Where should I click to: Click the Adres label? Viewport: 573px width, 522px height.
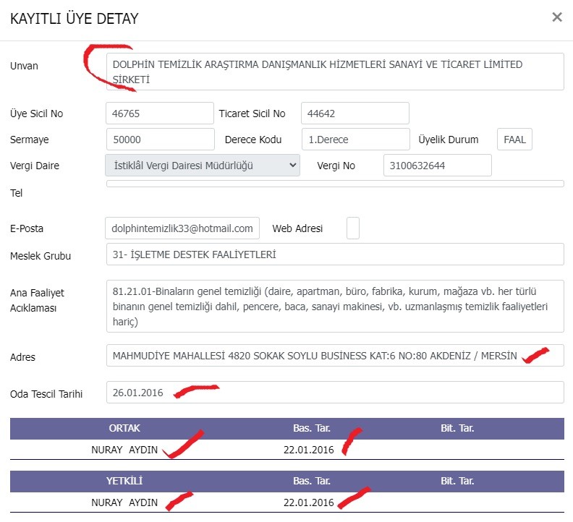22,357
